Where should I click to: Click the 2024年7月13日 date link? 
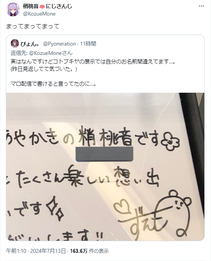click(48, 251)
